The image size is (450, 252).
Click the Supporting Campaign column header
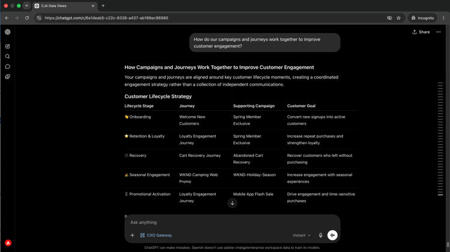pyautogui.click(x=254, y=106)
